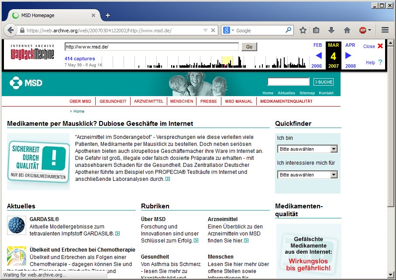The image size is (396, 280).
Task: Open the address bar history dropdown arrow
Action: [205, 30]
